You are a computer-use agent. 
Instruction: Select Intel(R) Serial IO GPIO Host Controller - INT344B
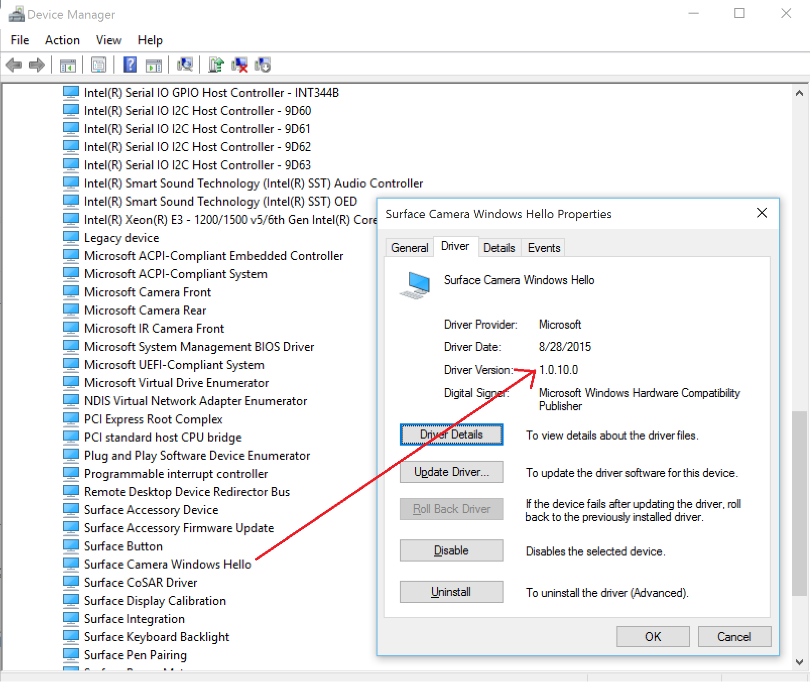tap(212, 92)
